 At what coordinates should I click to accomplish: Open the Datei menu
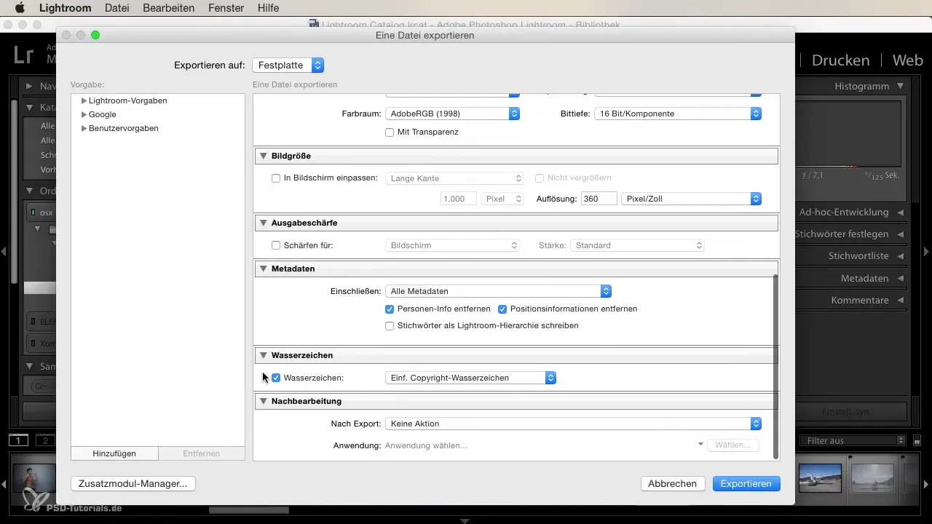click(x=119, y=7)
